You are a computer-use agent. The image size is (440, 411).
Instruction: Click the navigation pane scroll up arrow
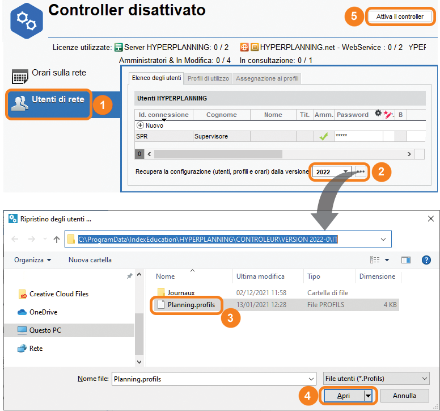pos(139,274)
